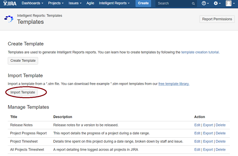Select the 'Project Timesheet' title cell
This screenshot has width=238, height=156.
24,141
